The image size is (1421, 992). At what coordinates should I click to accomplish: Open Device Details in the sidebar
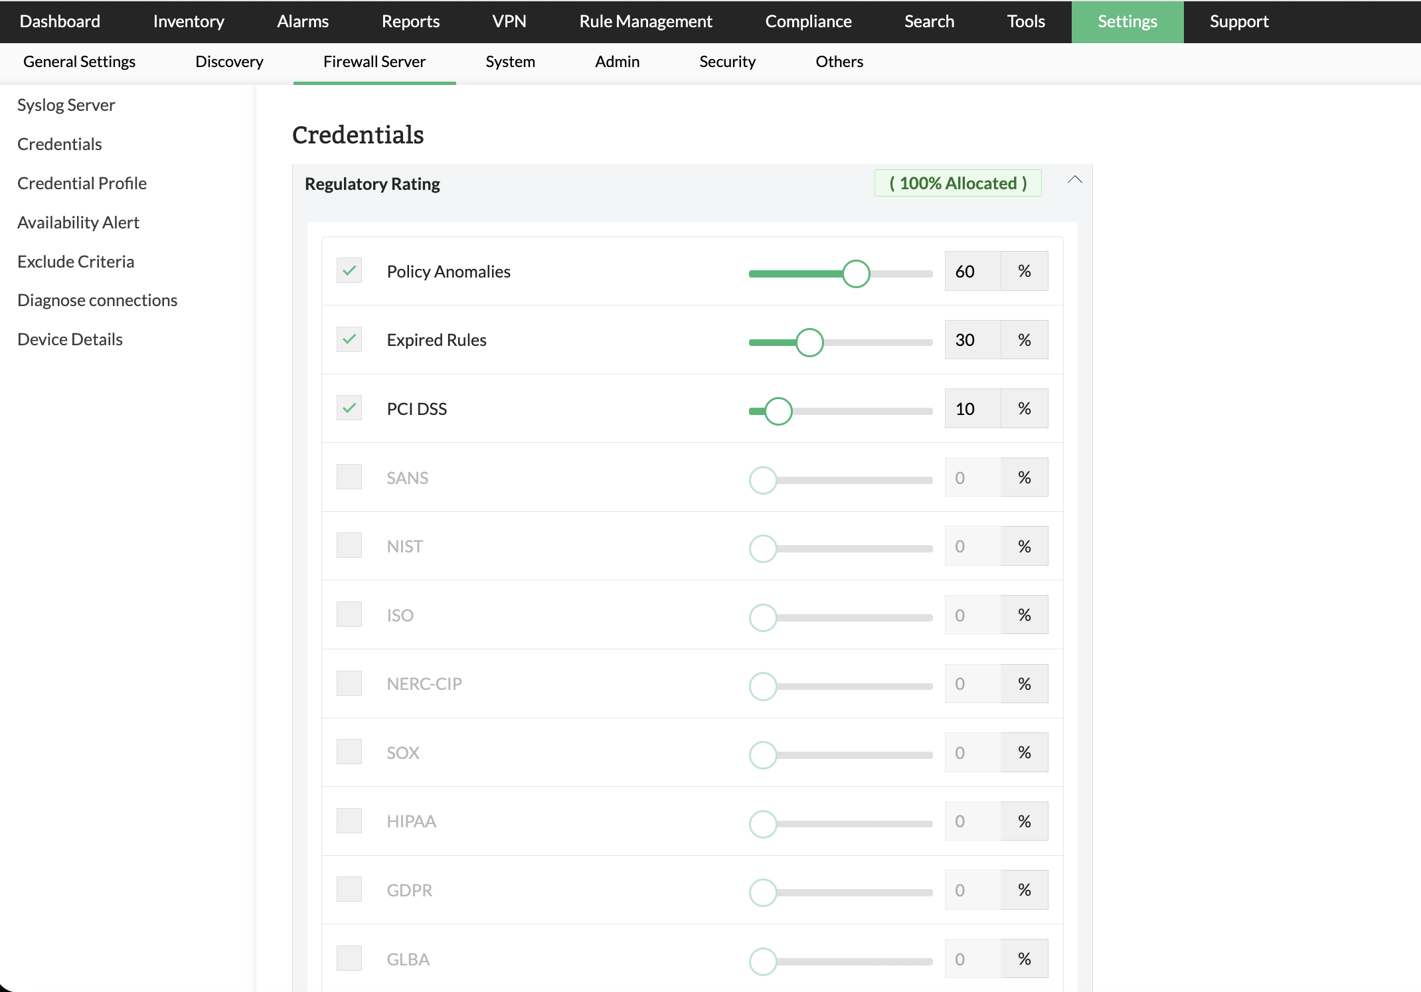(x=70, y=339)
